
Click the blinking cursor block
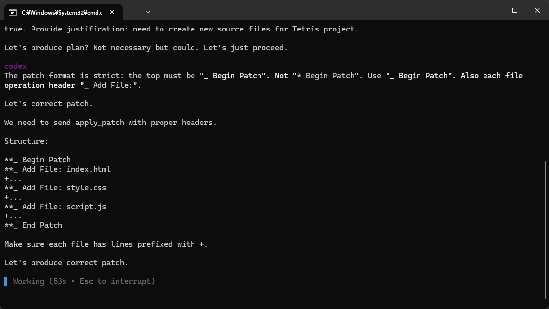[5, 281]
